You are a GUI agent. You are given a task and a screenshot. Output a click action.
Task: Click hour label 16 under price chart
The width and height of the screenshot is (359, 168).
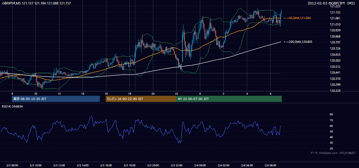pyautogui.click(x=106, y=94)
